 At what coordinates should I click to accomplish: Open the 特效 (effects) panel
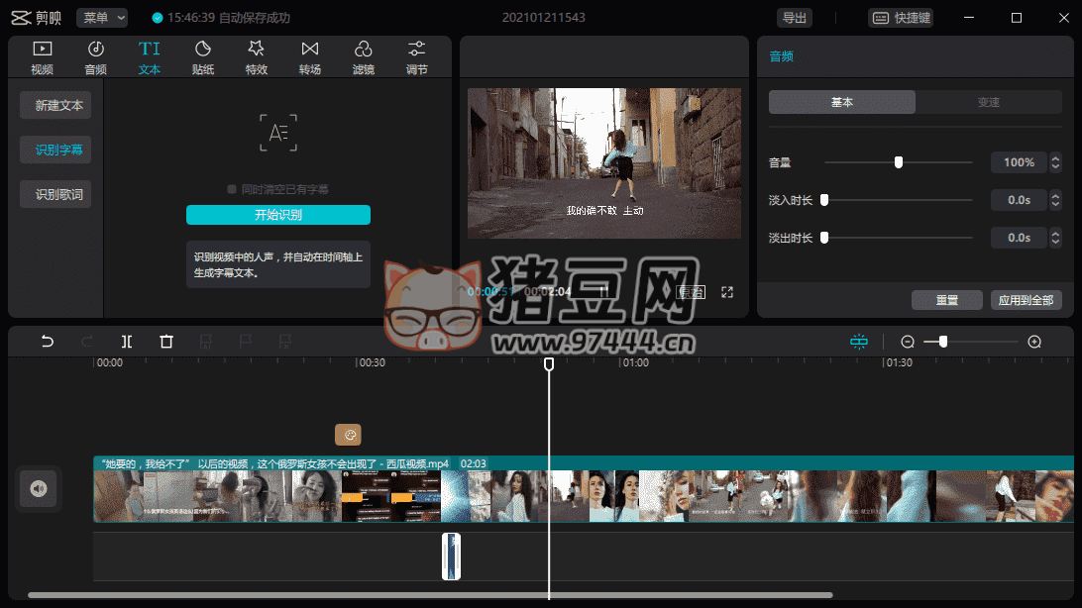tap(257, 57)
